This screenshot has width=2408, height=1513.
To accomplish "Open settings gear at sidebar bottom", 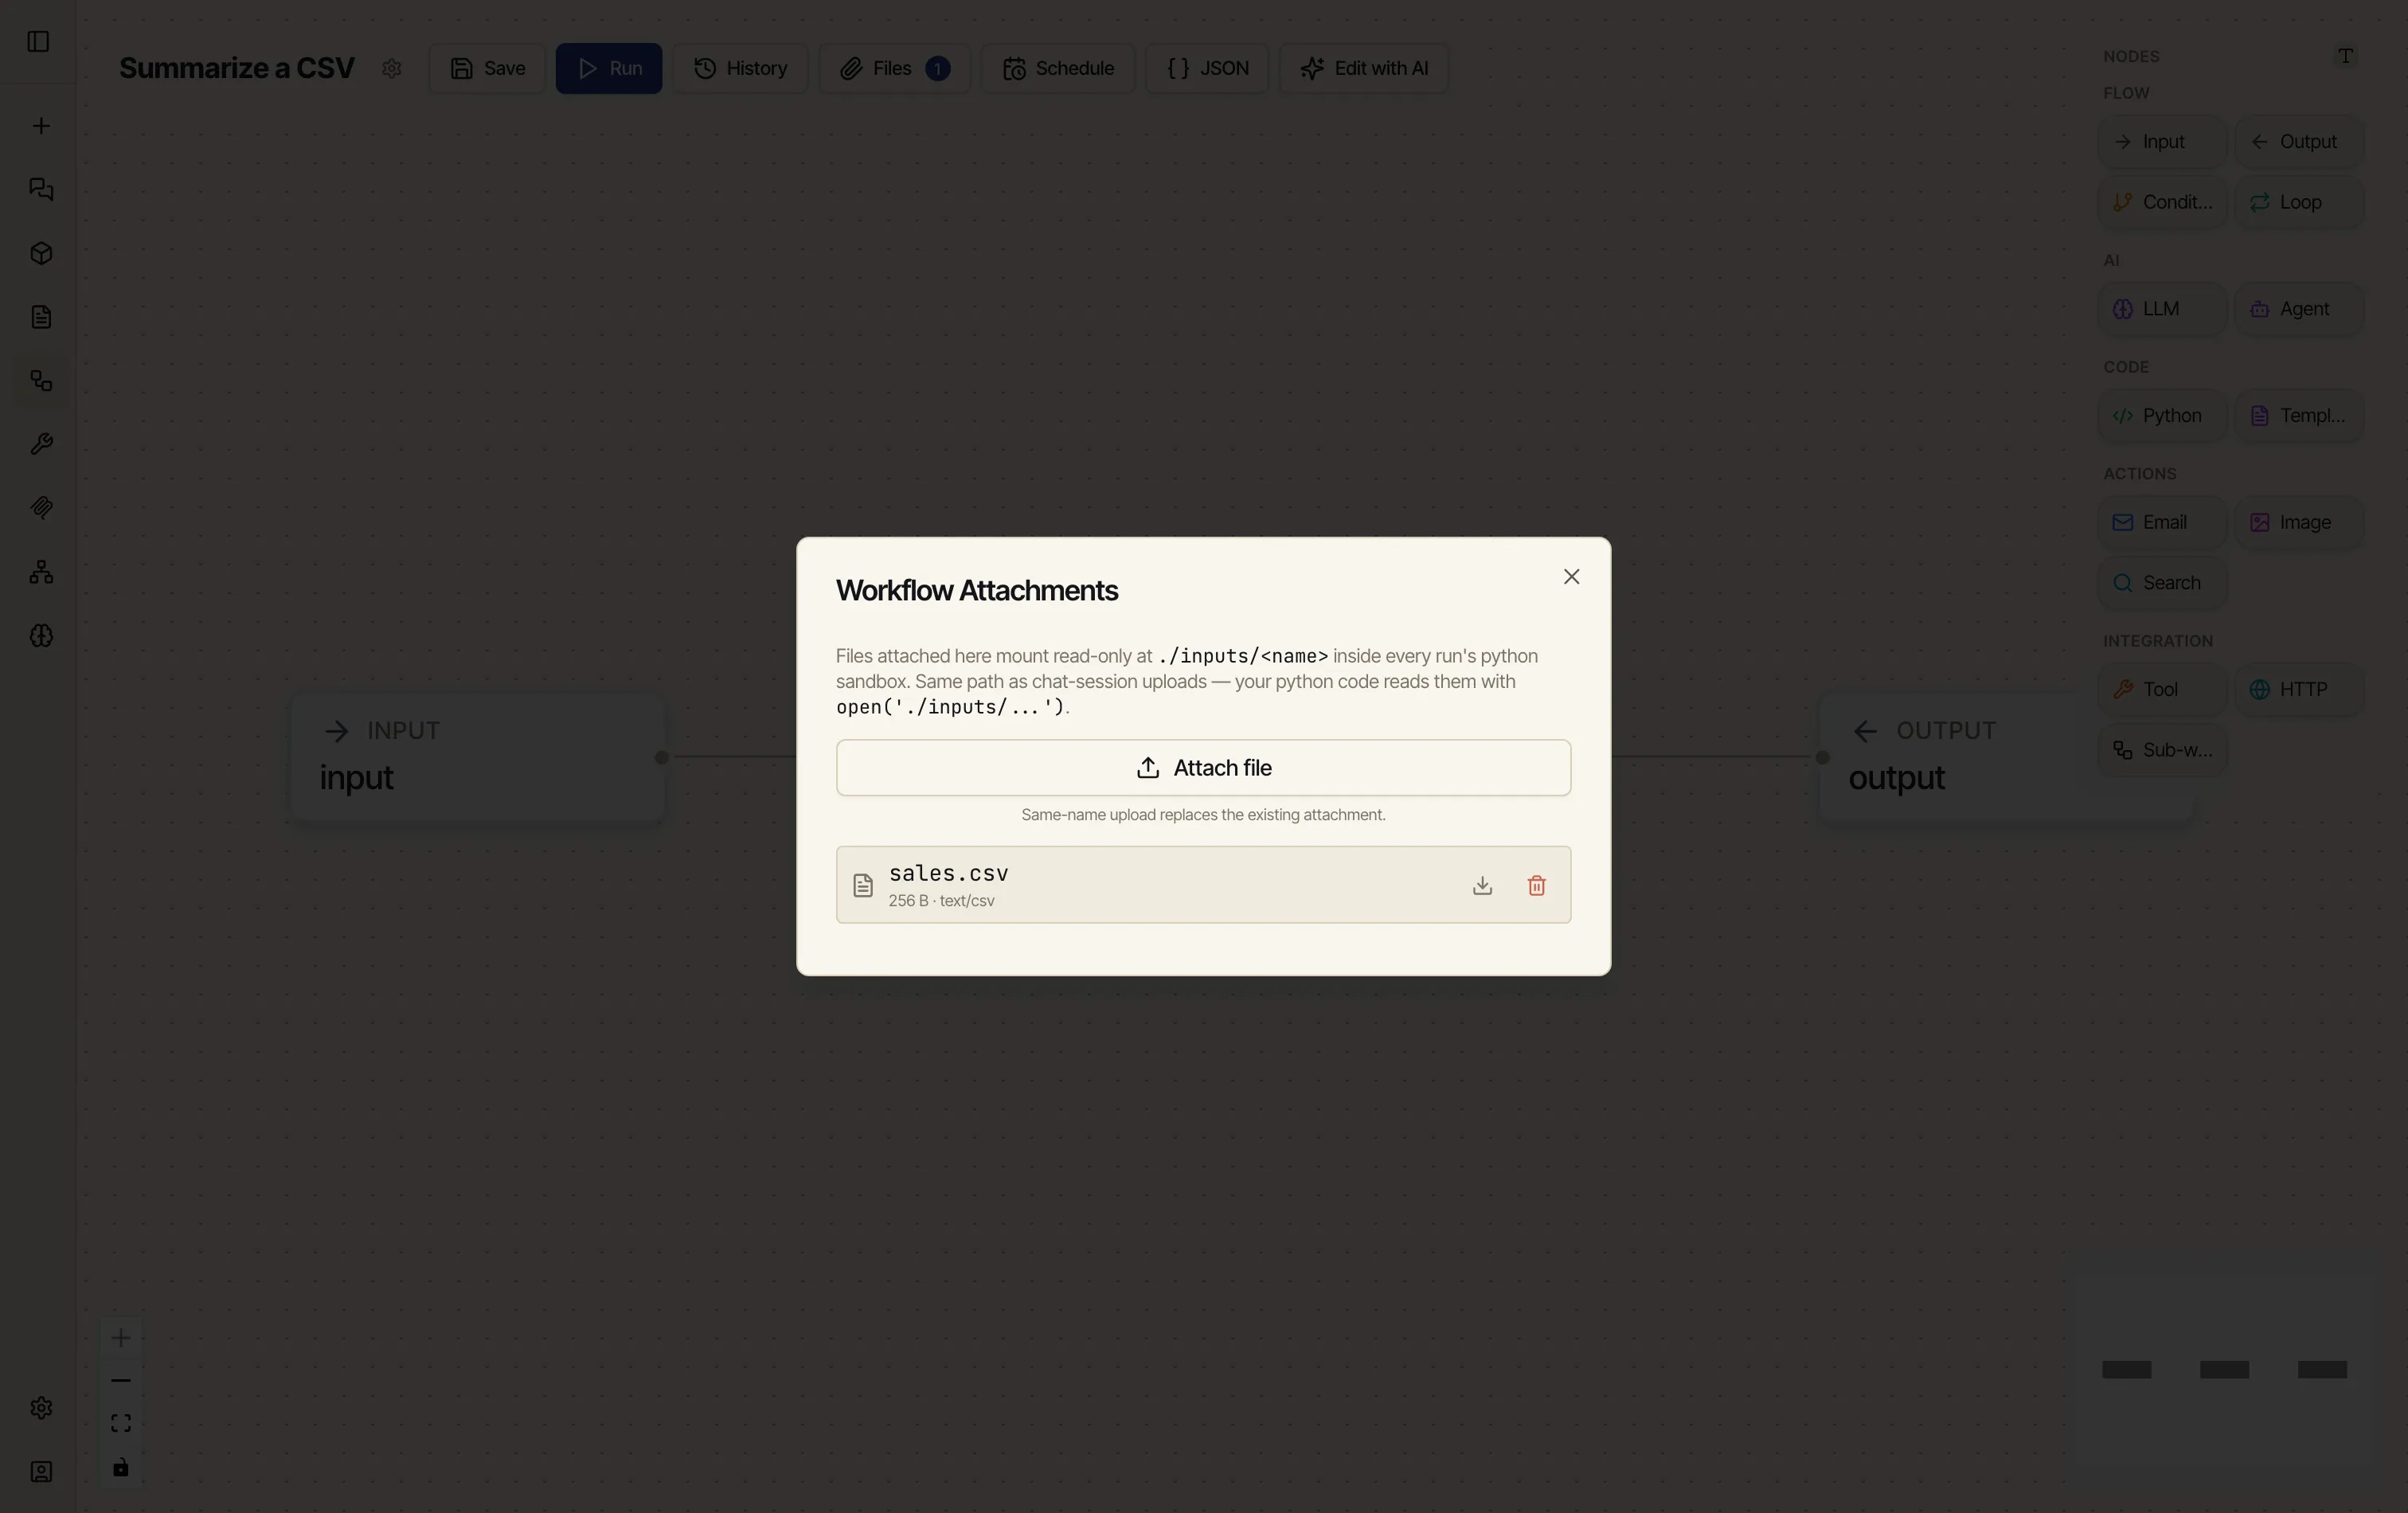I will (41, 1408).
